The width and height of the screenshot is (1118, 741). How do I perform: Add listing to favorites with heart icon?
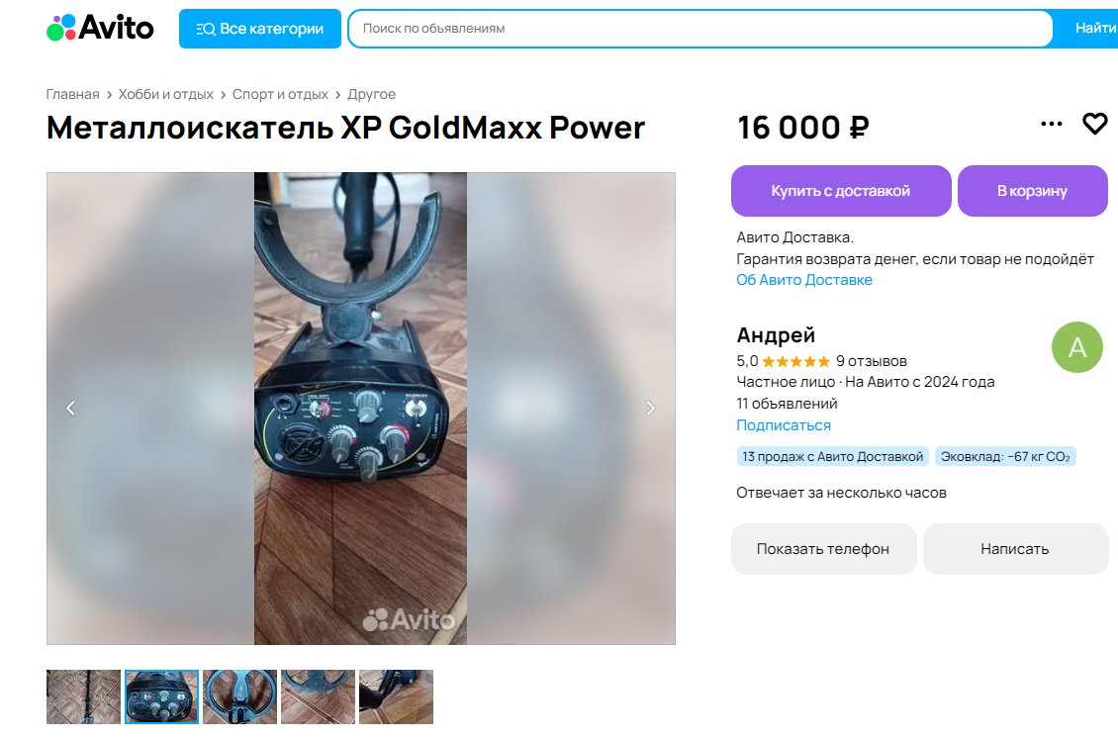pyautogui.click(x=1095, y=124)
